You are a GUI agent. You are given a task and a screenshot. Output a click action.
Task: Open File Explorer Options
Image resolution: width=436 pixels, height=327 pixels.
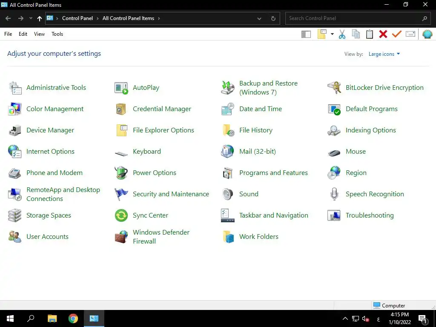[154, 130]
